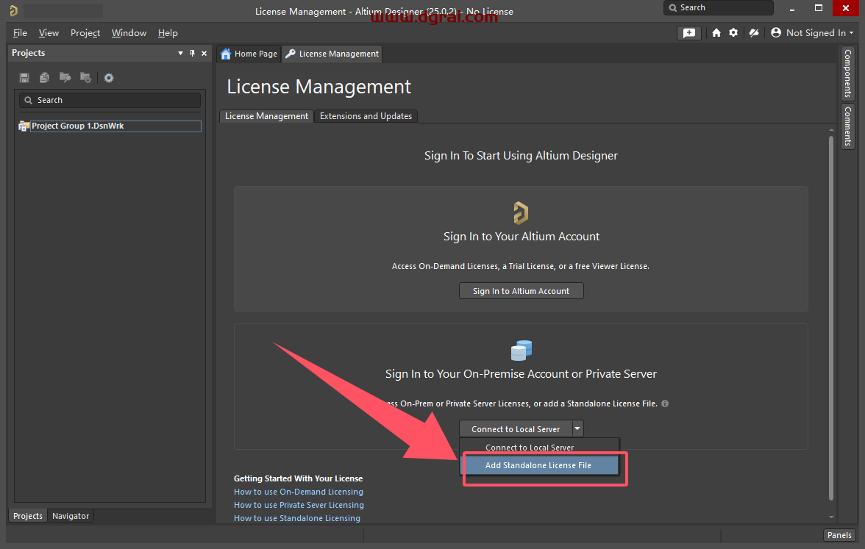
Task: Select the License Management document tab
Action: click(332, 54)
